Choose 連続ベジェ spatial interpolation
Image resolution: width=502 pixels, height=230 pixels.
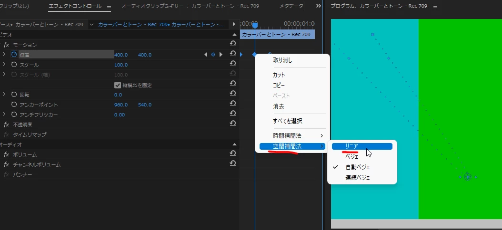pos(357,178)
